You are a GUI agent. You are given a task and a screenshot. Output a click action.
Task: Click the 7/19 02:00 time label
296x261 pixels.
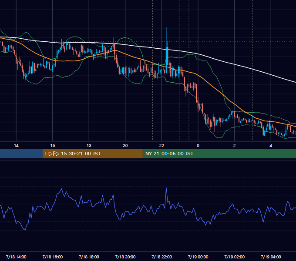[x=234, y=257]
